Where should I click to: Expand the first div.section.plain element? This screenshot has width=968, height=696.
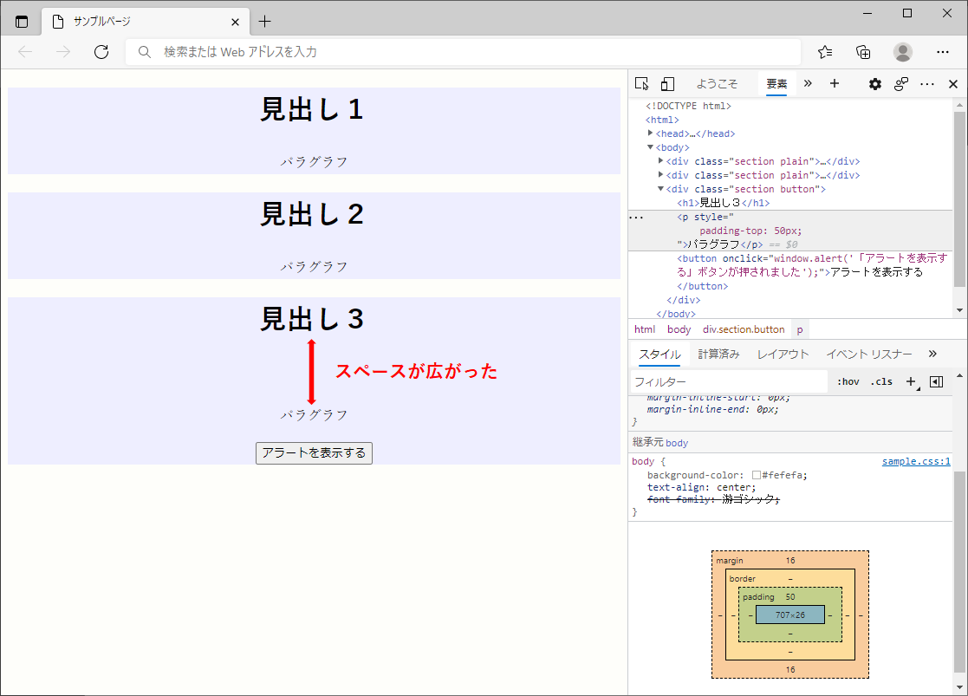coord(660,160)
